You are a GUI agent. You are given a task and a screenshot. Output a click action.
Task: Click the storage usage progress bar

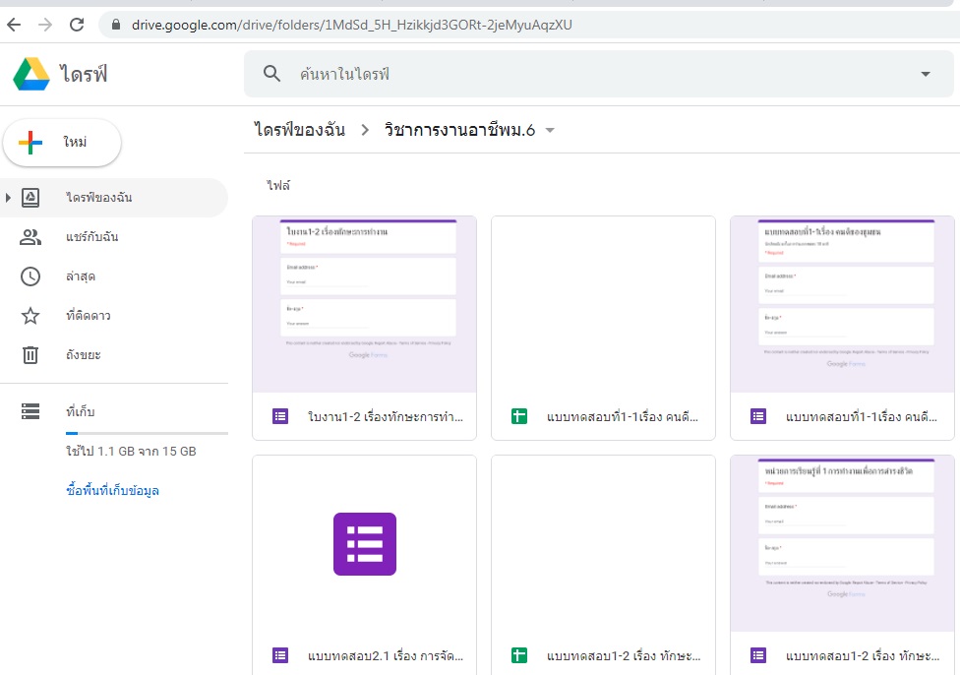pos(147,433)
